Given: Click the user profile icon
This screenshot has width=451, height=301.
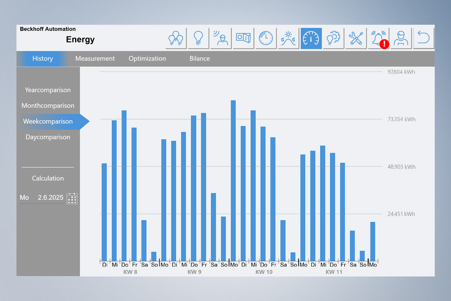Looking at the screenshot, I should [x=401, y=38].
